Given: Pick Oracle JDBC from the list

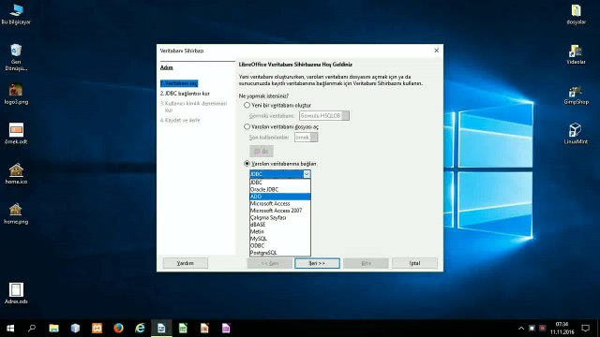Looking at the screenshot, I should 279,189.
